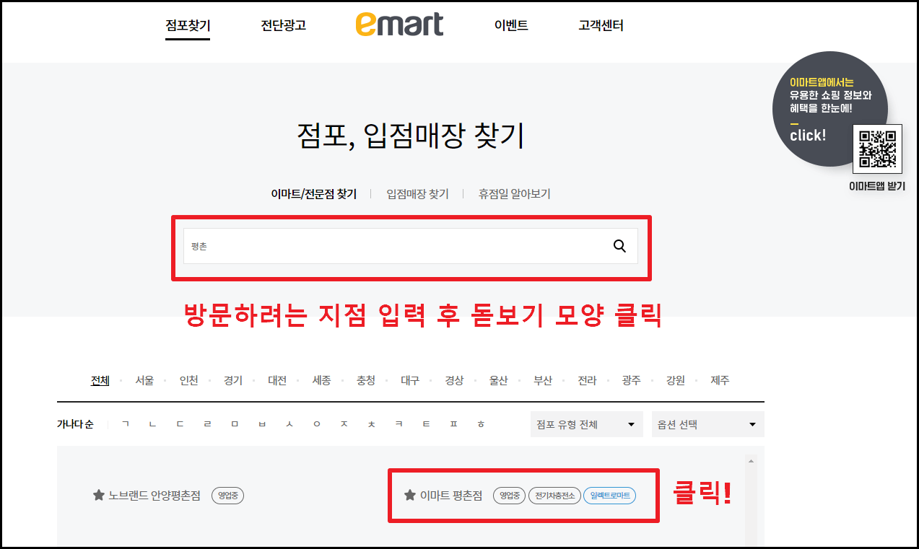
Task: Open the 이벤트 menu
Action: click(x=511, y=26)
